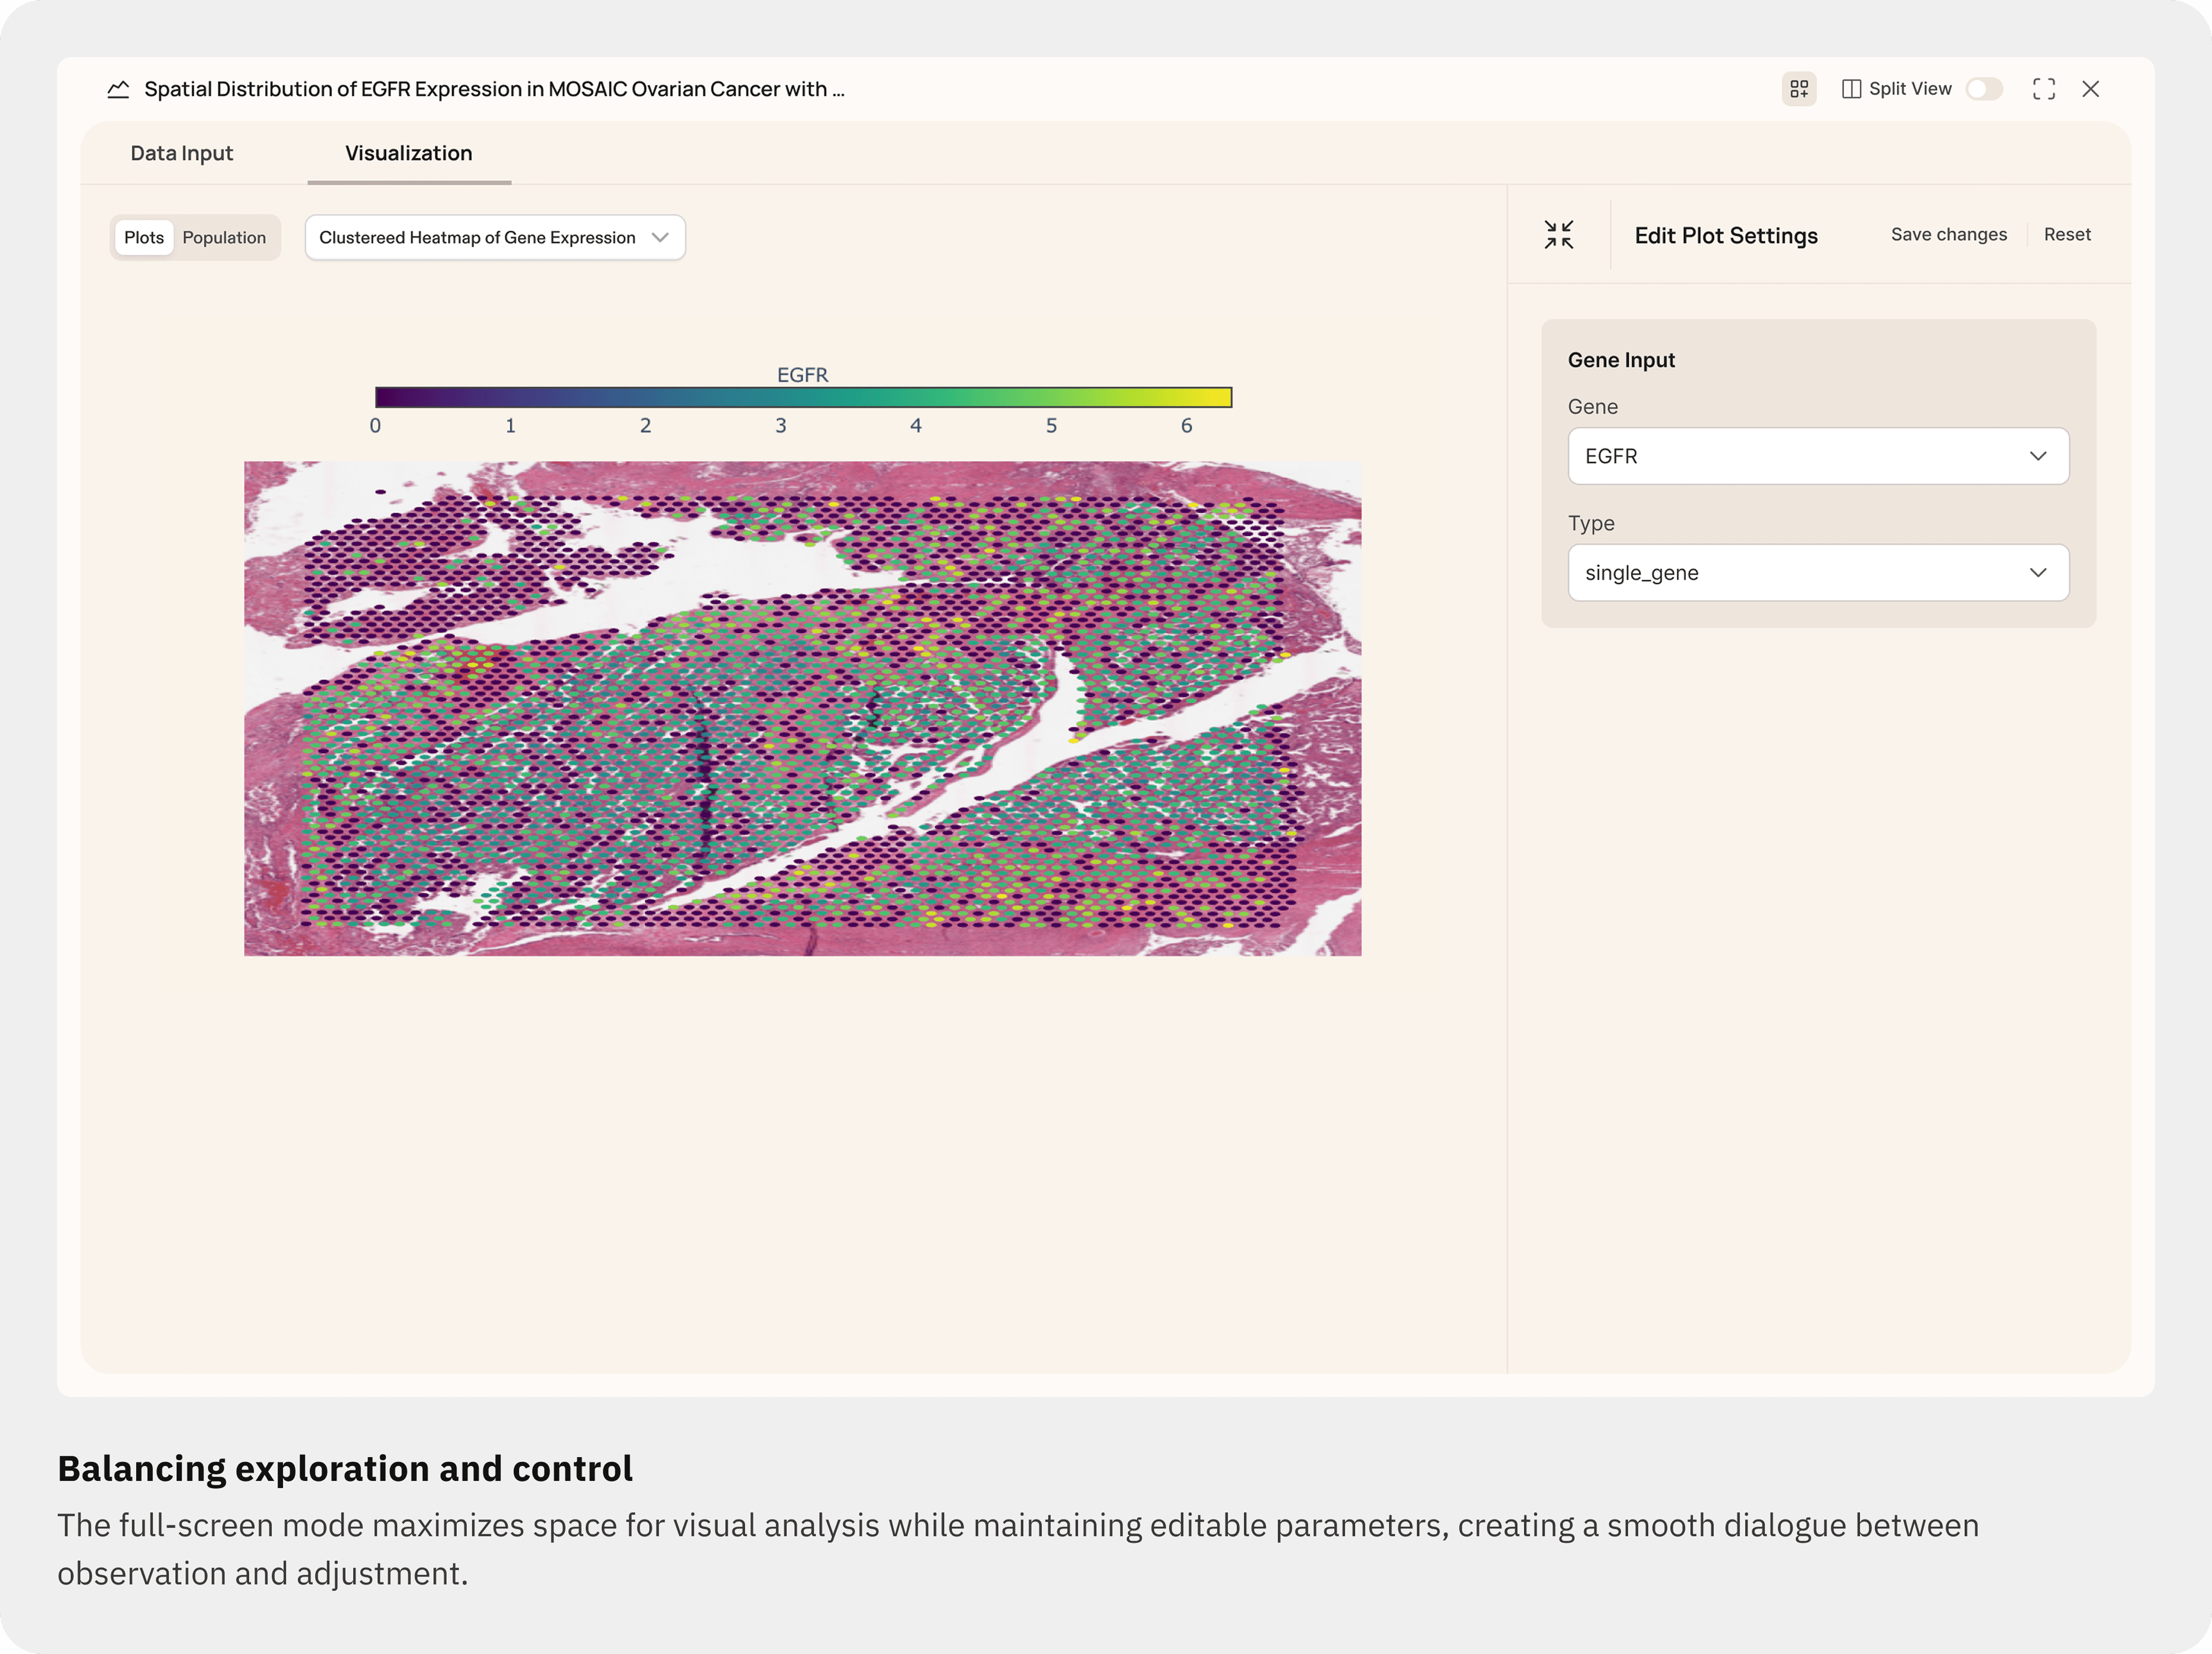Viewport: 2212px width, 1654px height.
Task: Click the chart icon beside the title
Action: [118, 89]
